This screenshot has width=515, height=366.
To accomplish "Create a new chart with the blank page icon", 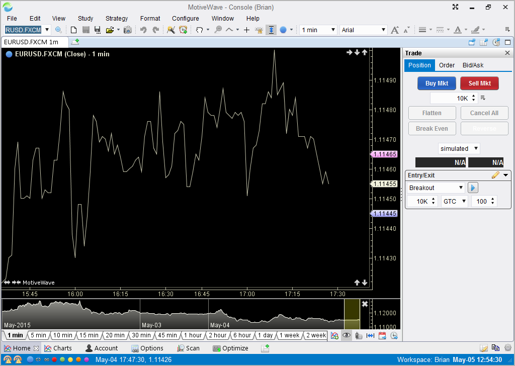I will coord(73,30).
